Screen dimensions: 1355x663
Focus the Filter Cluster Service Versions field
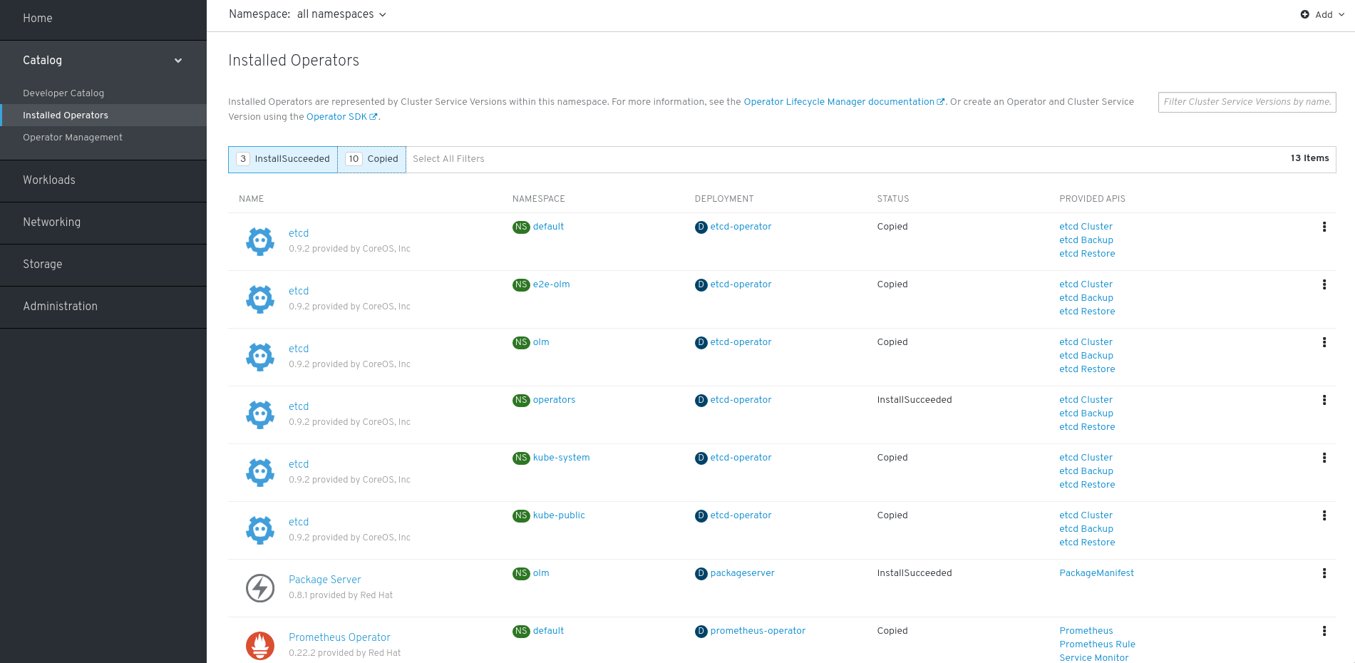pyautogui.click(x=1247, y=102)
